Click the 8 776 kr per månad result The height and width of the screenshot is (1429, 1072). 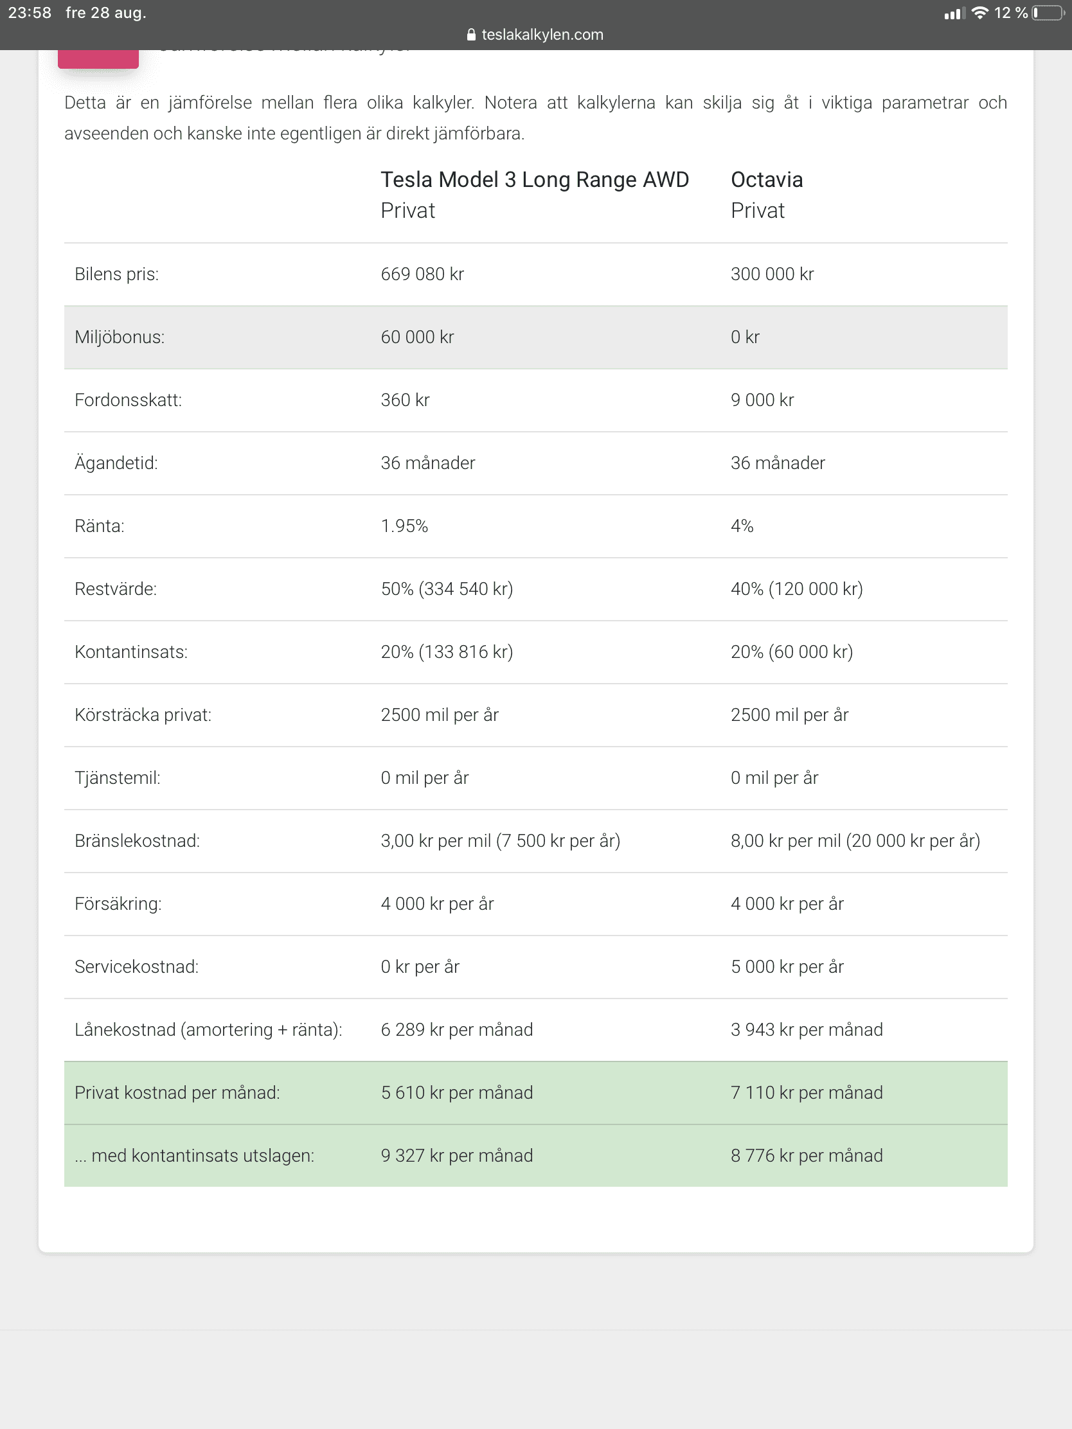[x=807, y=1156]
